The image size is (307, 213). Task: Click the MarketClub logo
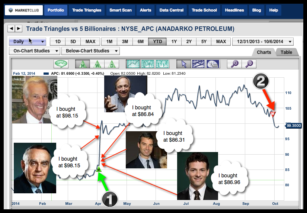tap(24, 10)
